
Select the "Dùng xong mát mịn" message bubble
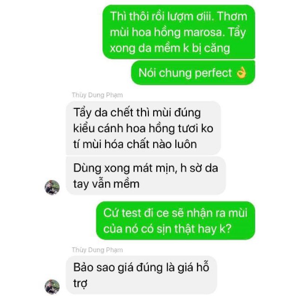coord(146,176)
